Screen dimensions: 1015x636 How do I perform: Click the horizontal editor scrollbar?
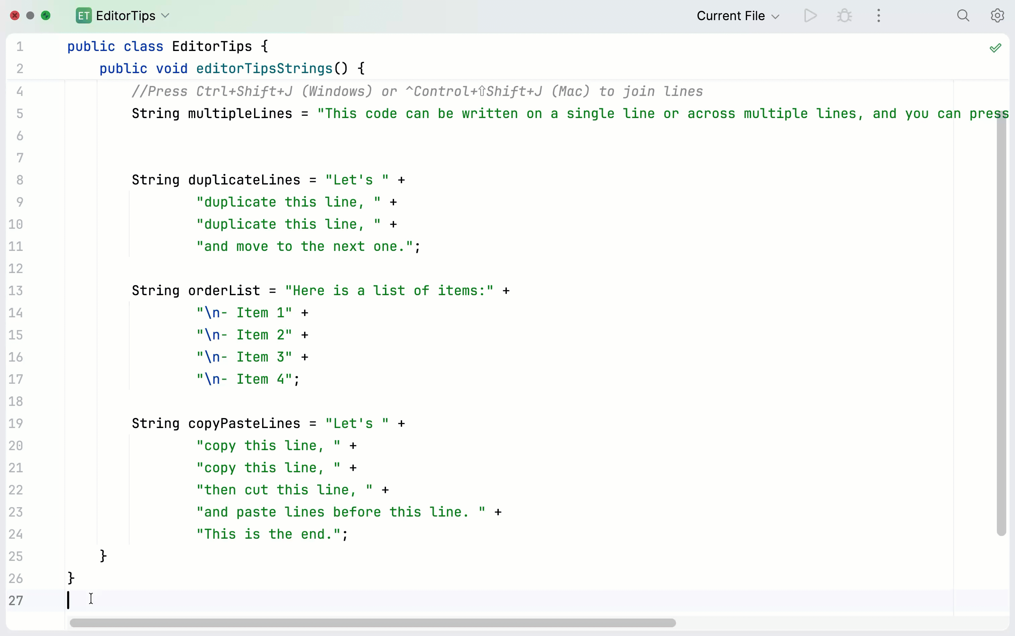coord(373,623)
